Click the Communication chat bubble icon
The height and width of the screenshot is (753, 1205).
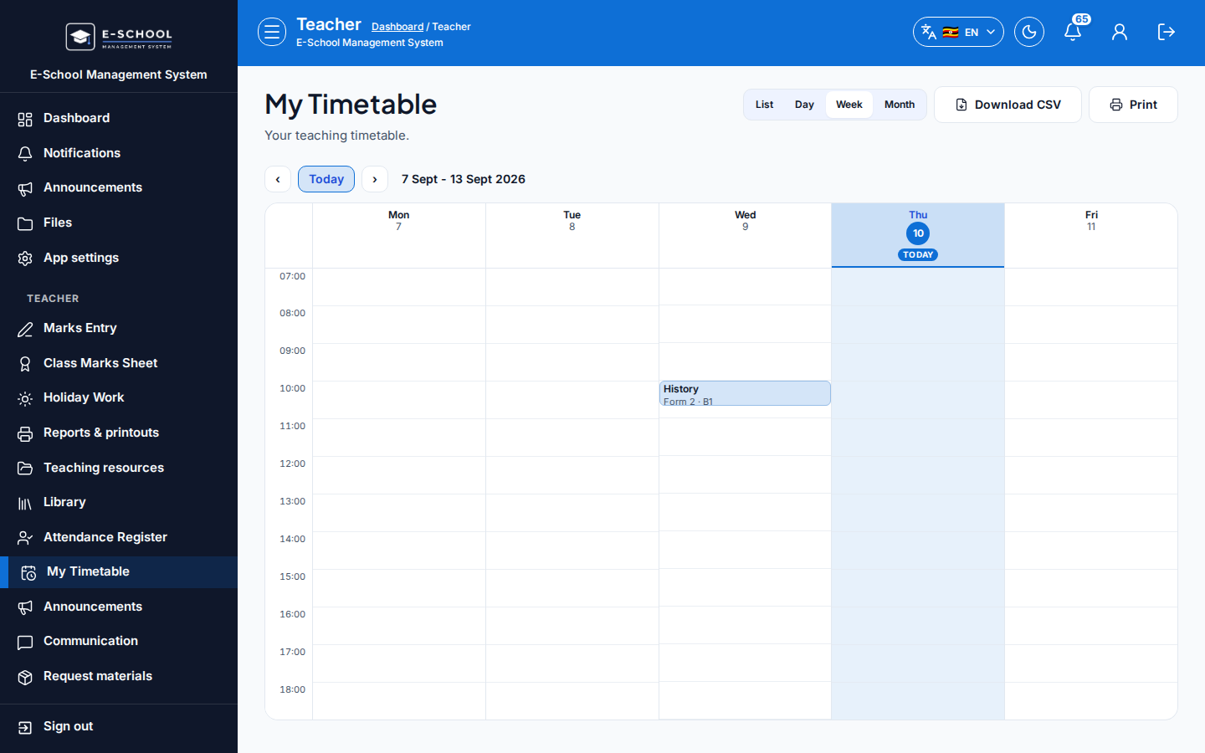[25, 642]
